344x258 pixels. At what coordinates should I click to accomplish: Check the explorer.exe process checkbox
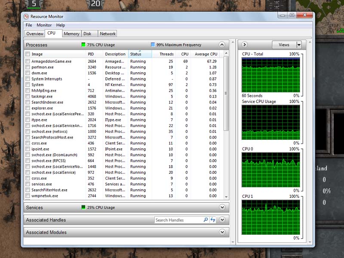pos(28,108)
